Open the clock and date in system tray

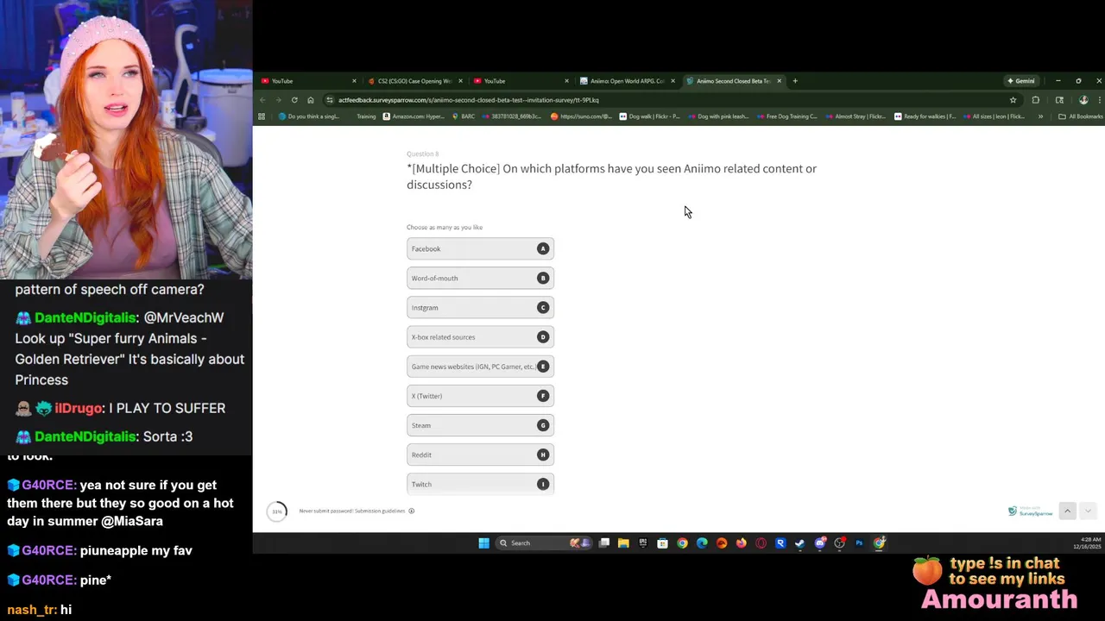pyautogui.click(x=1087, y=543)
